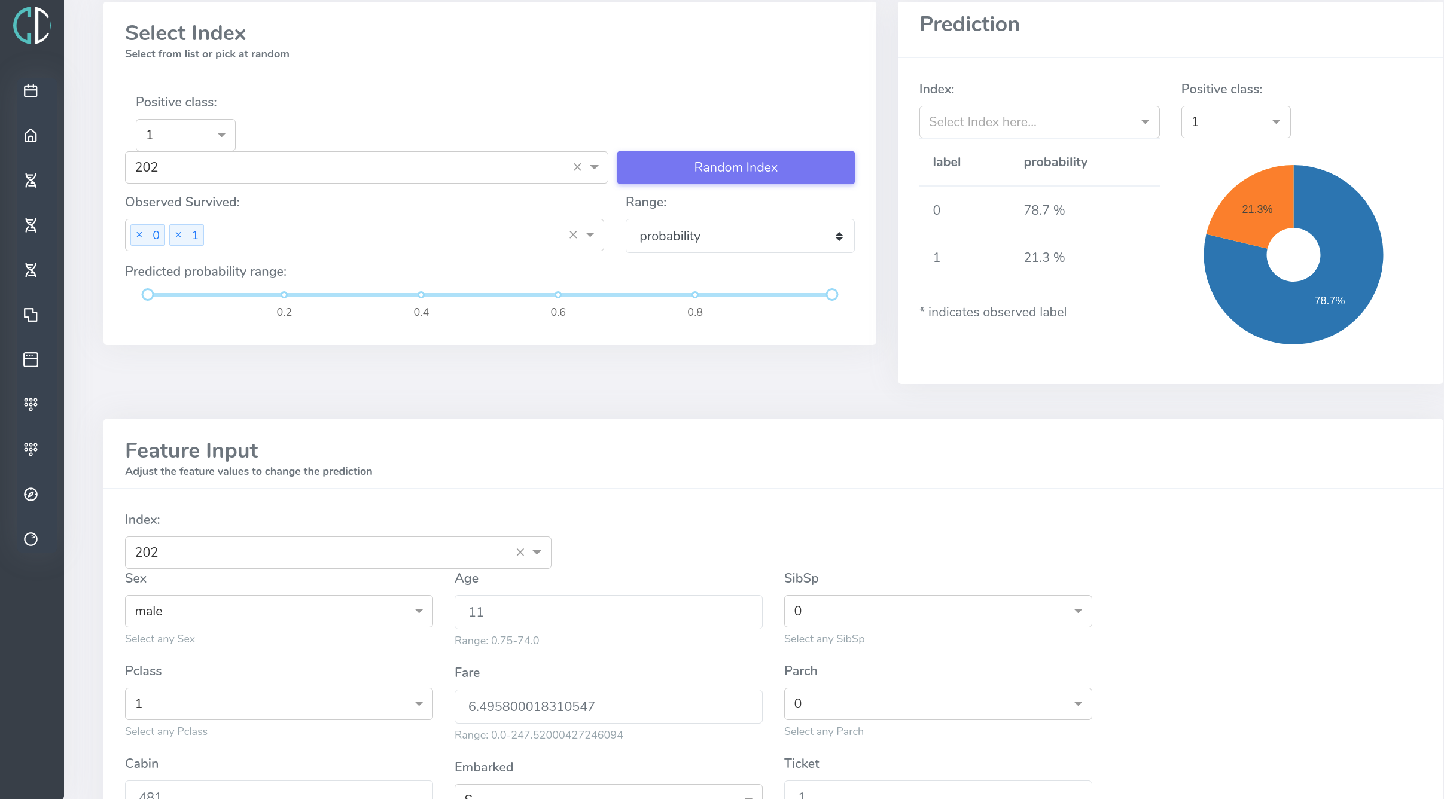
Task: Remove the 1 tag from Observed Survived
Action: pyautogui.click(x=178, y=235)
